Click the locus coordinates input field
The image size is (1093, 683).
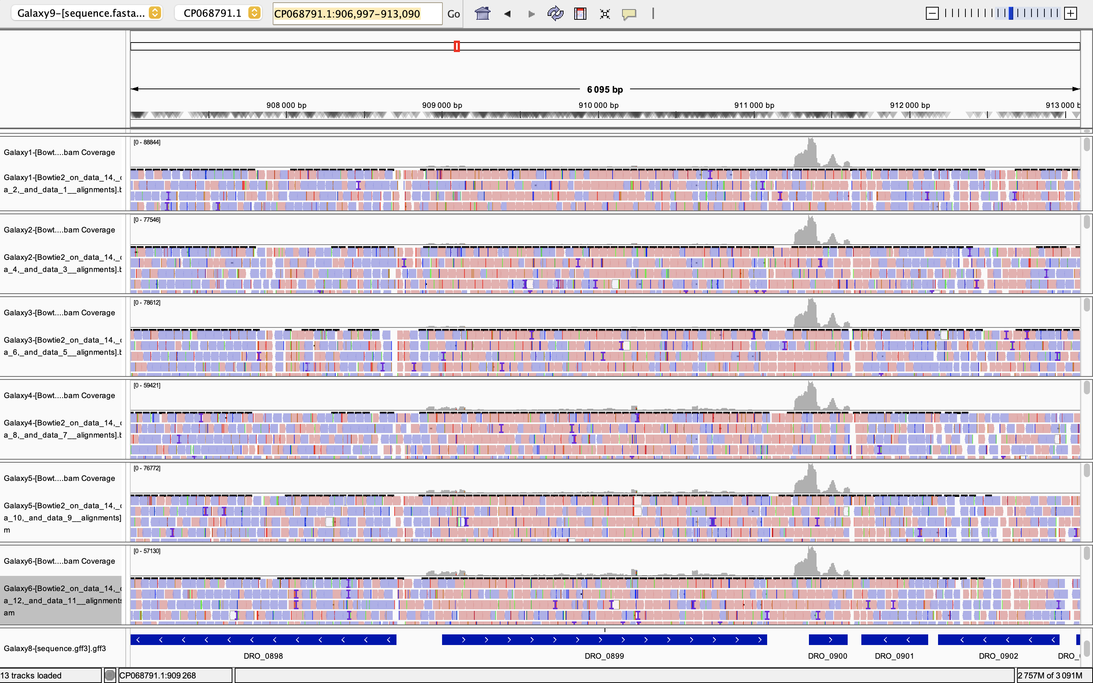[357, 14]
